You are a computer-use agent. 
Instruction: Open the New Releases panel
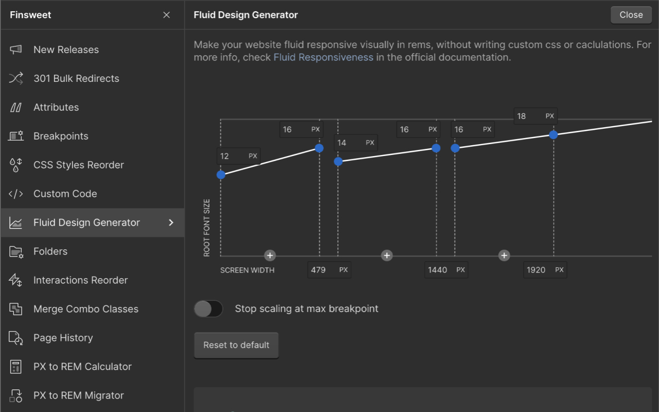(x=66, y=49)
